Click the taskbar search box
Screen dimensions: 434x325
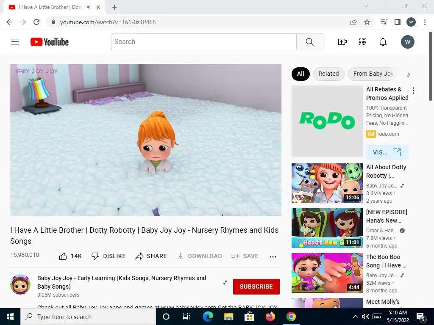click(88, 317)
